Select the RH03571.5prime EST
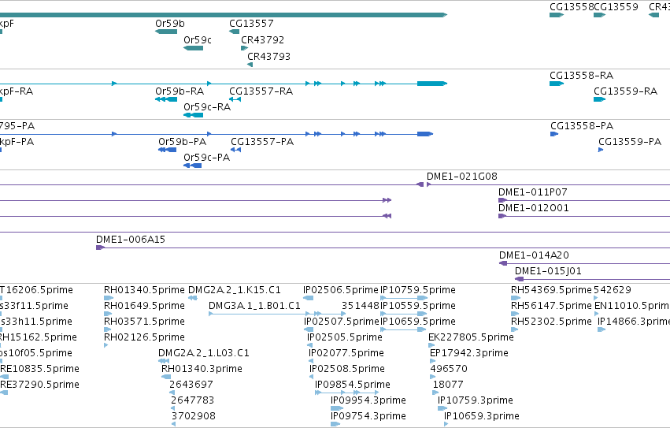670x428 pixels. (107, 329)
